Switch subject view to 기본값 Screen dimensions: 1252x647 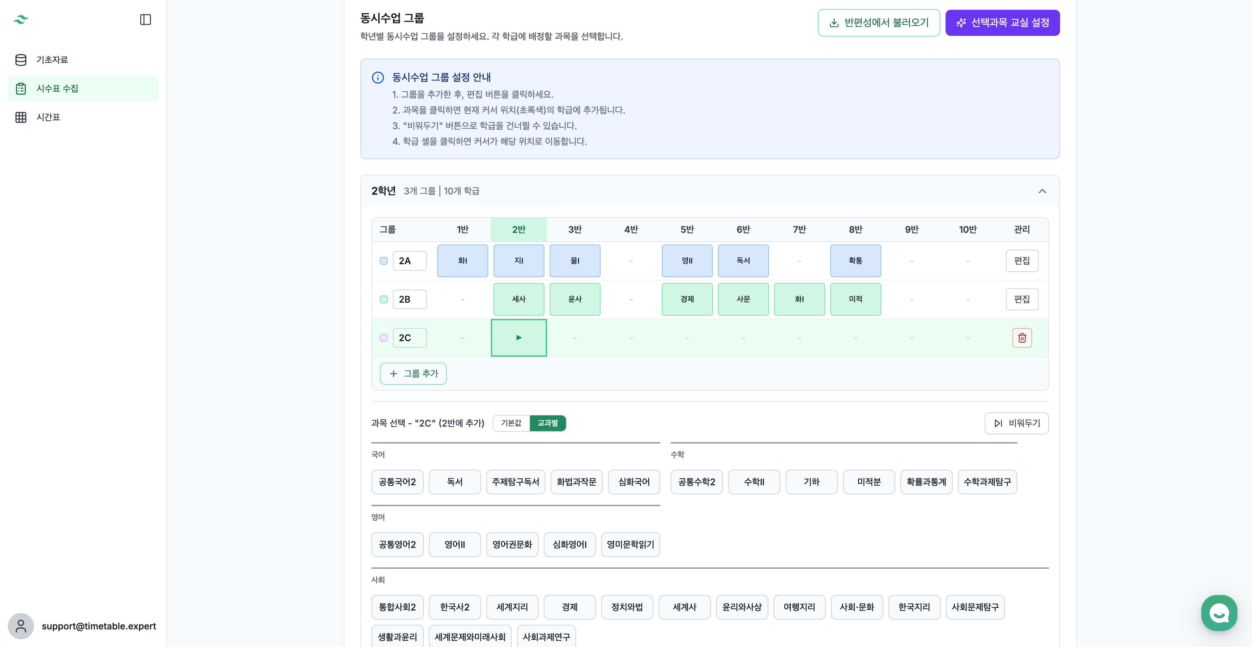511,423
